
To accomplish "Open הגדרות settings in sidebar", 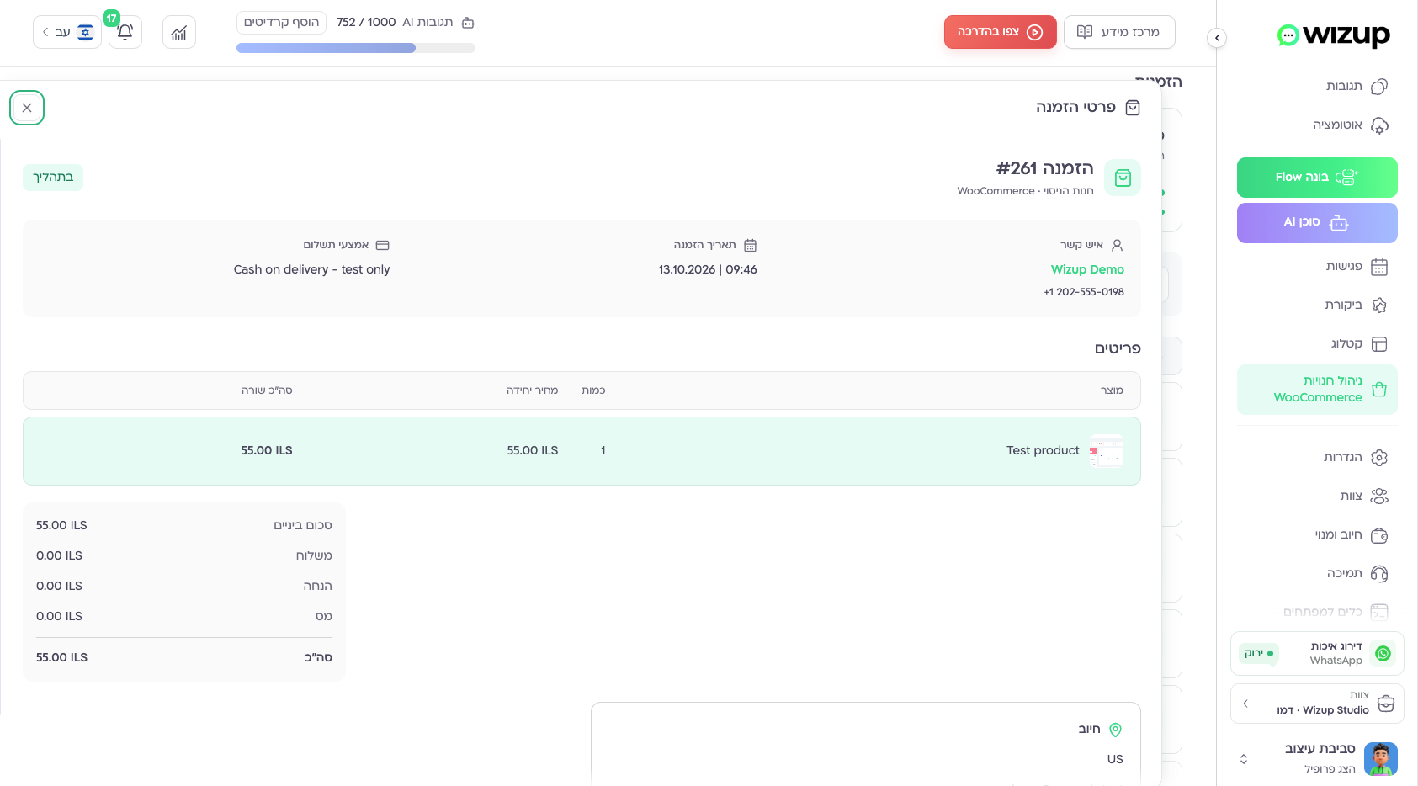I will click(x=1355, y=458).
